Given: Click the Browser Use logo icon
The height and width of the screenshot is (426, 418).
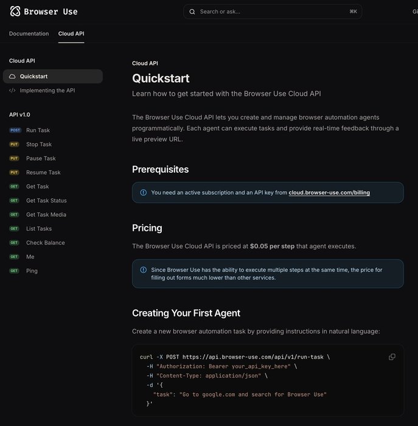Looking at the screenshot, I should click(15, 12).
